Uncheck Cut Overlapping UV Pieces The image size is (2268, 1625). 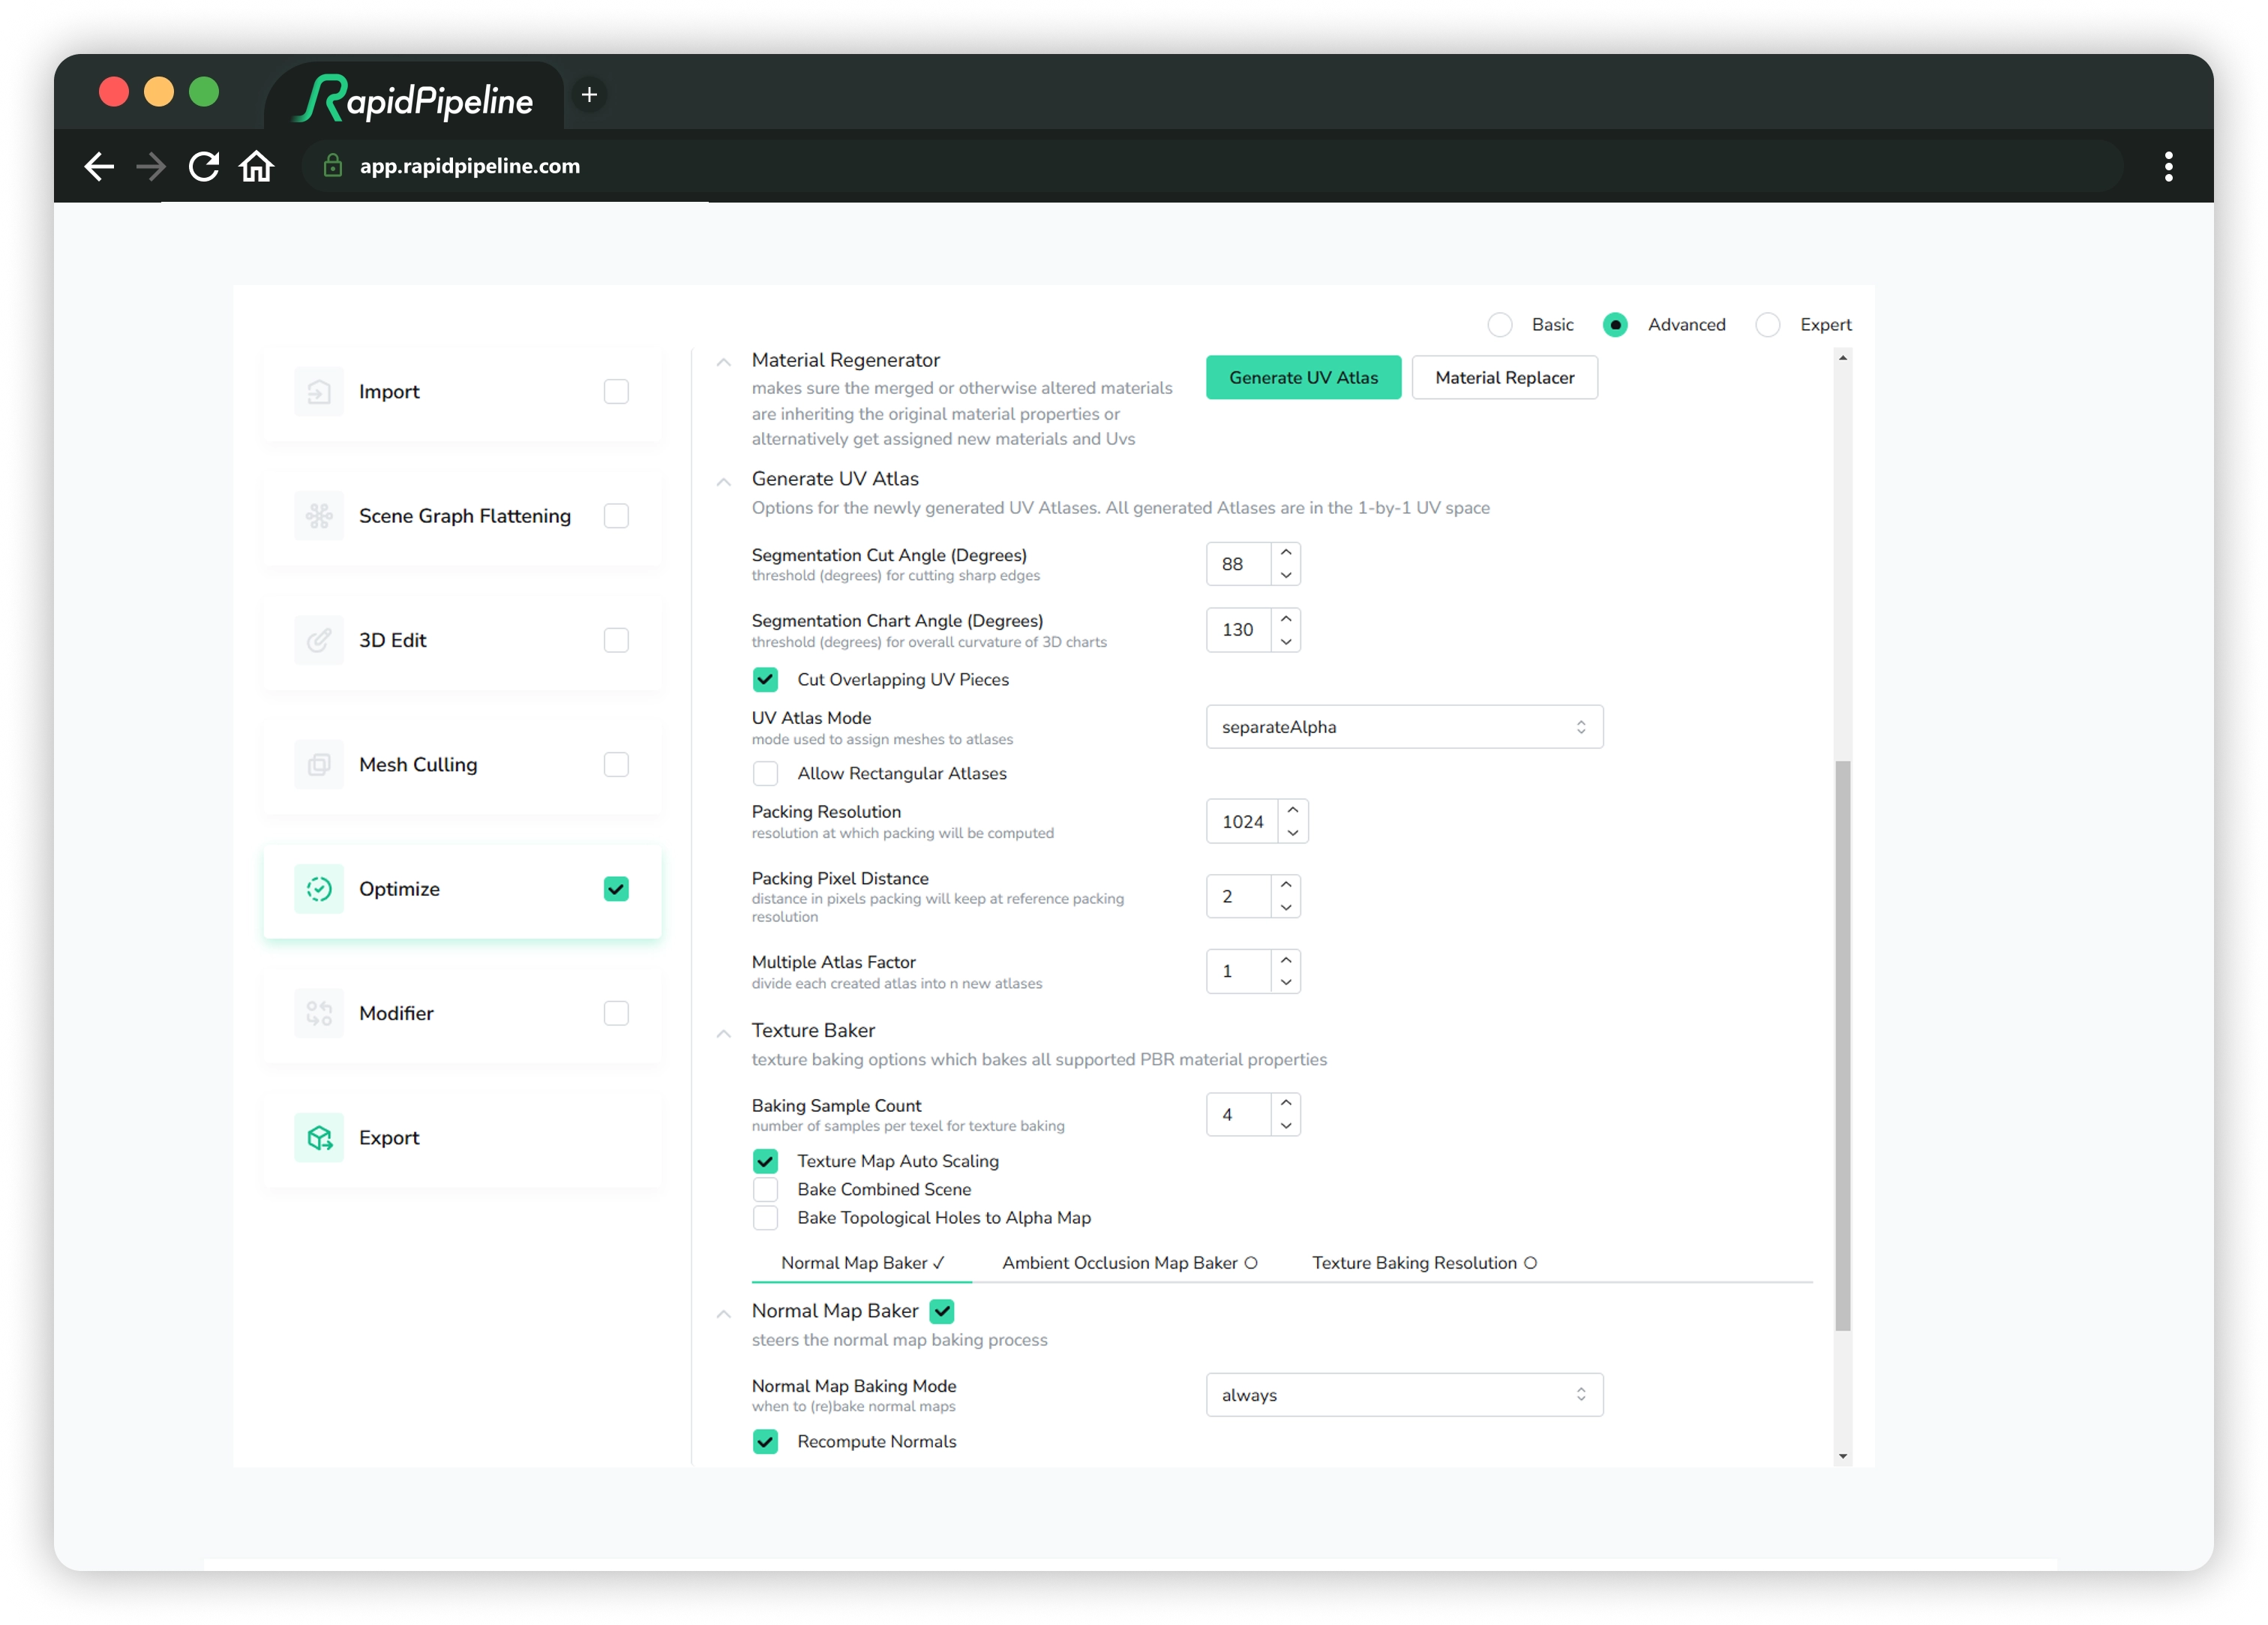coord(765,680)
